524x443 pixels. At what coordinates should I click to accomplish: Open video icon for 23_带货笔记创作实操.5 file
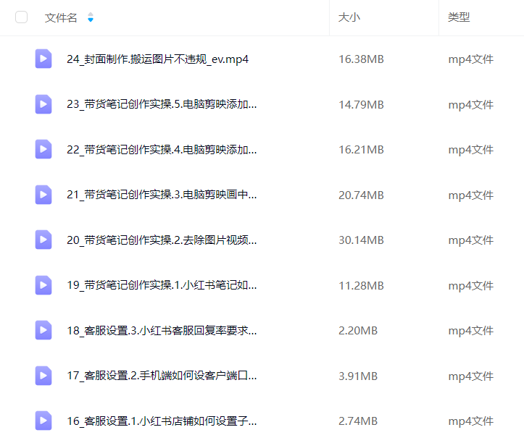[x=43, y=104]
